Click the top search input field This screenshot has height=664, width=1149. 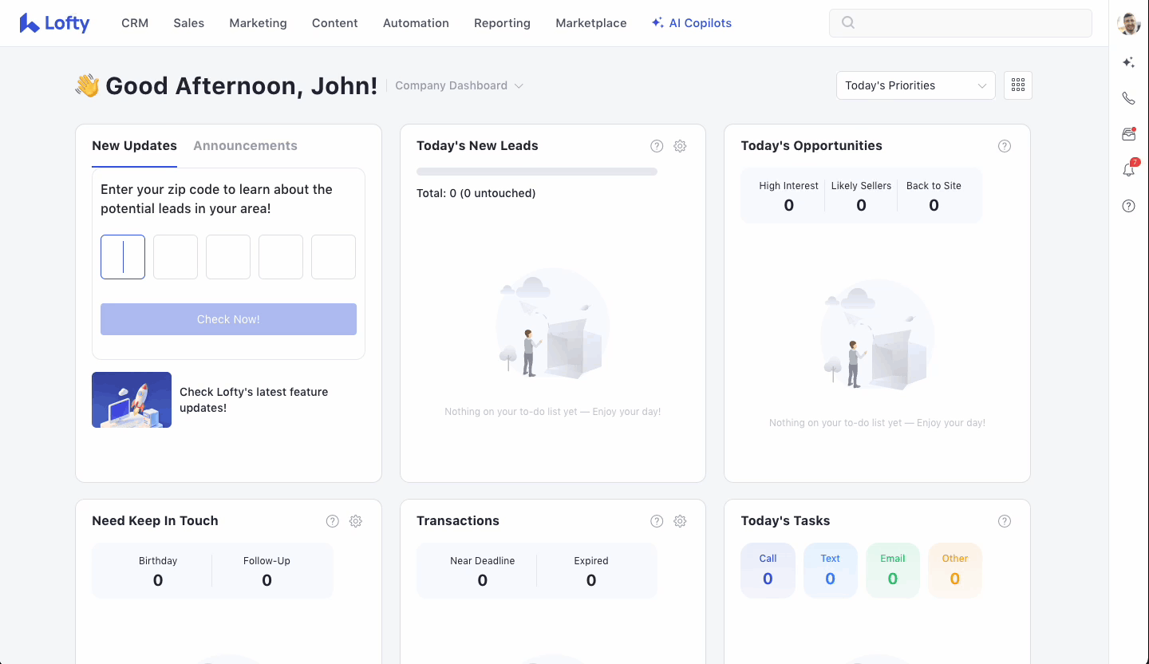[961, 23]
